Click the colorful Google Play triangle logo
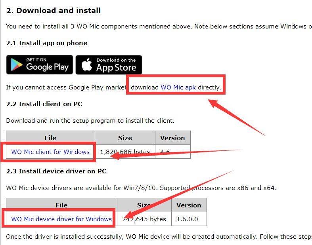Image resolution: width=312 pixels, height=245 pixels. 16,65
